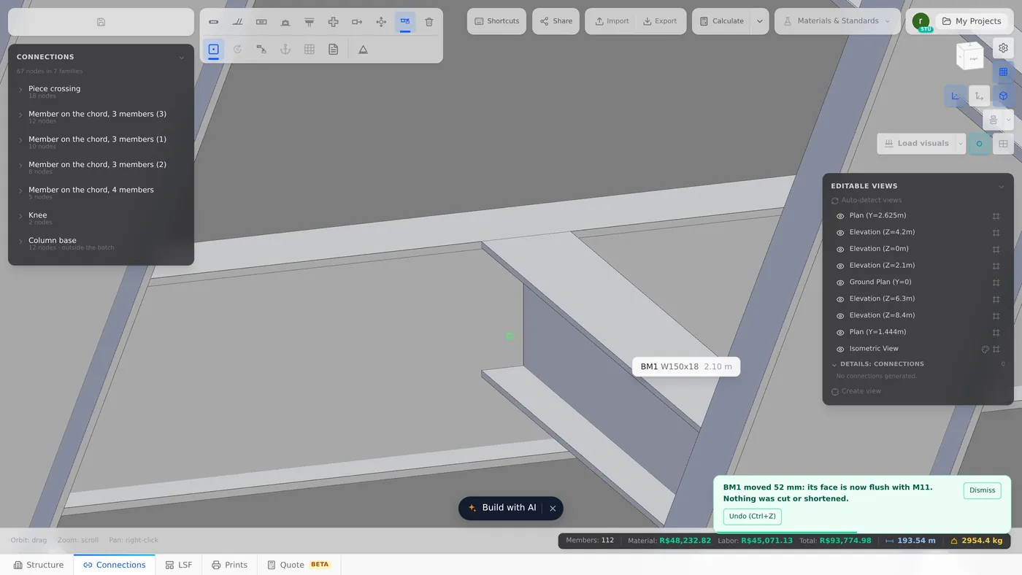Click the view orientation cube
The image size is (1022, 575).
[970, 55]
